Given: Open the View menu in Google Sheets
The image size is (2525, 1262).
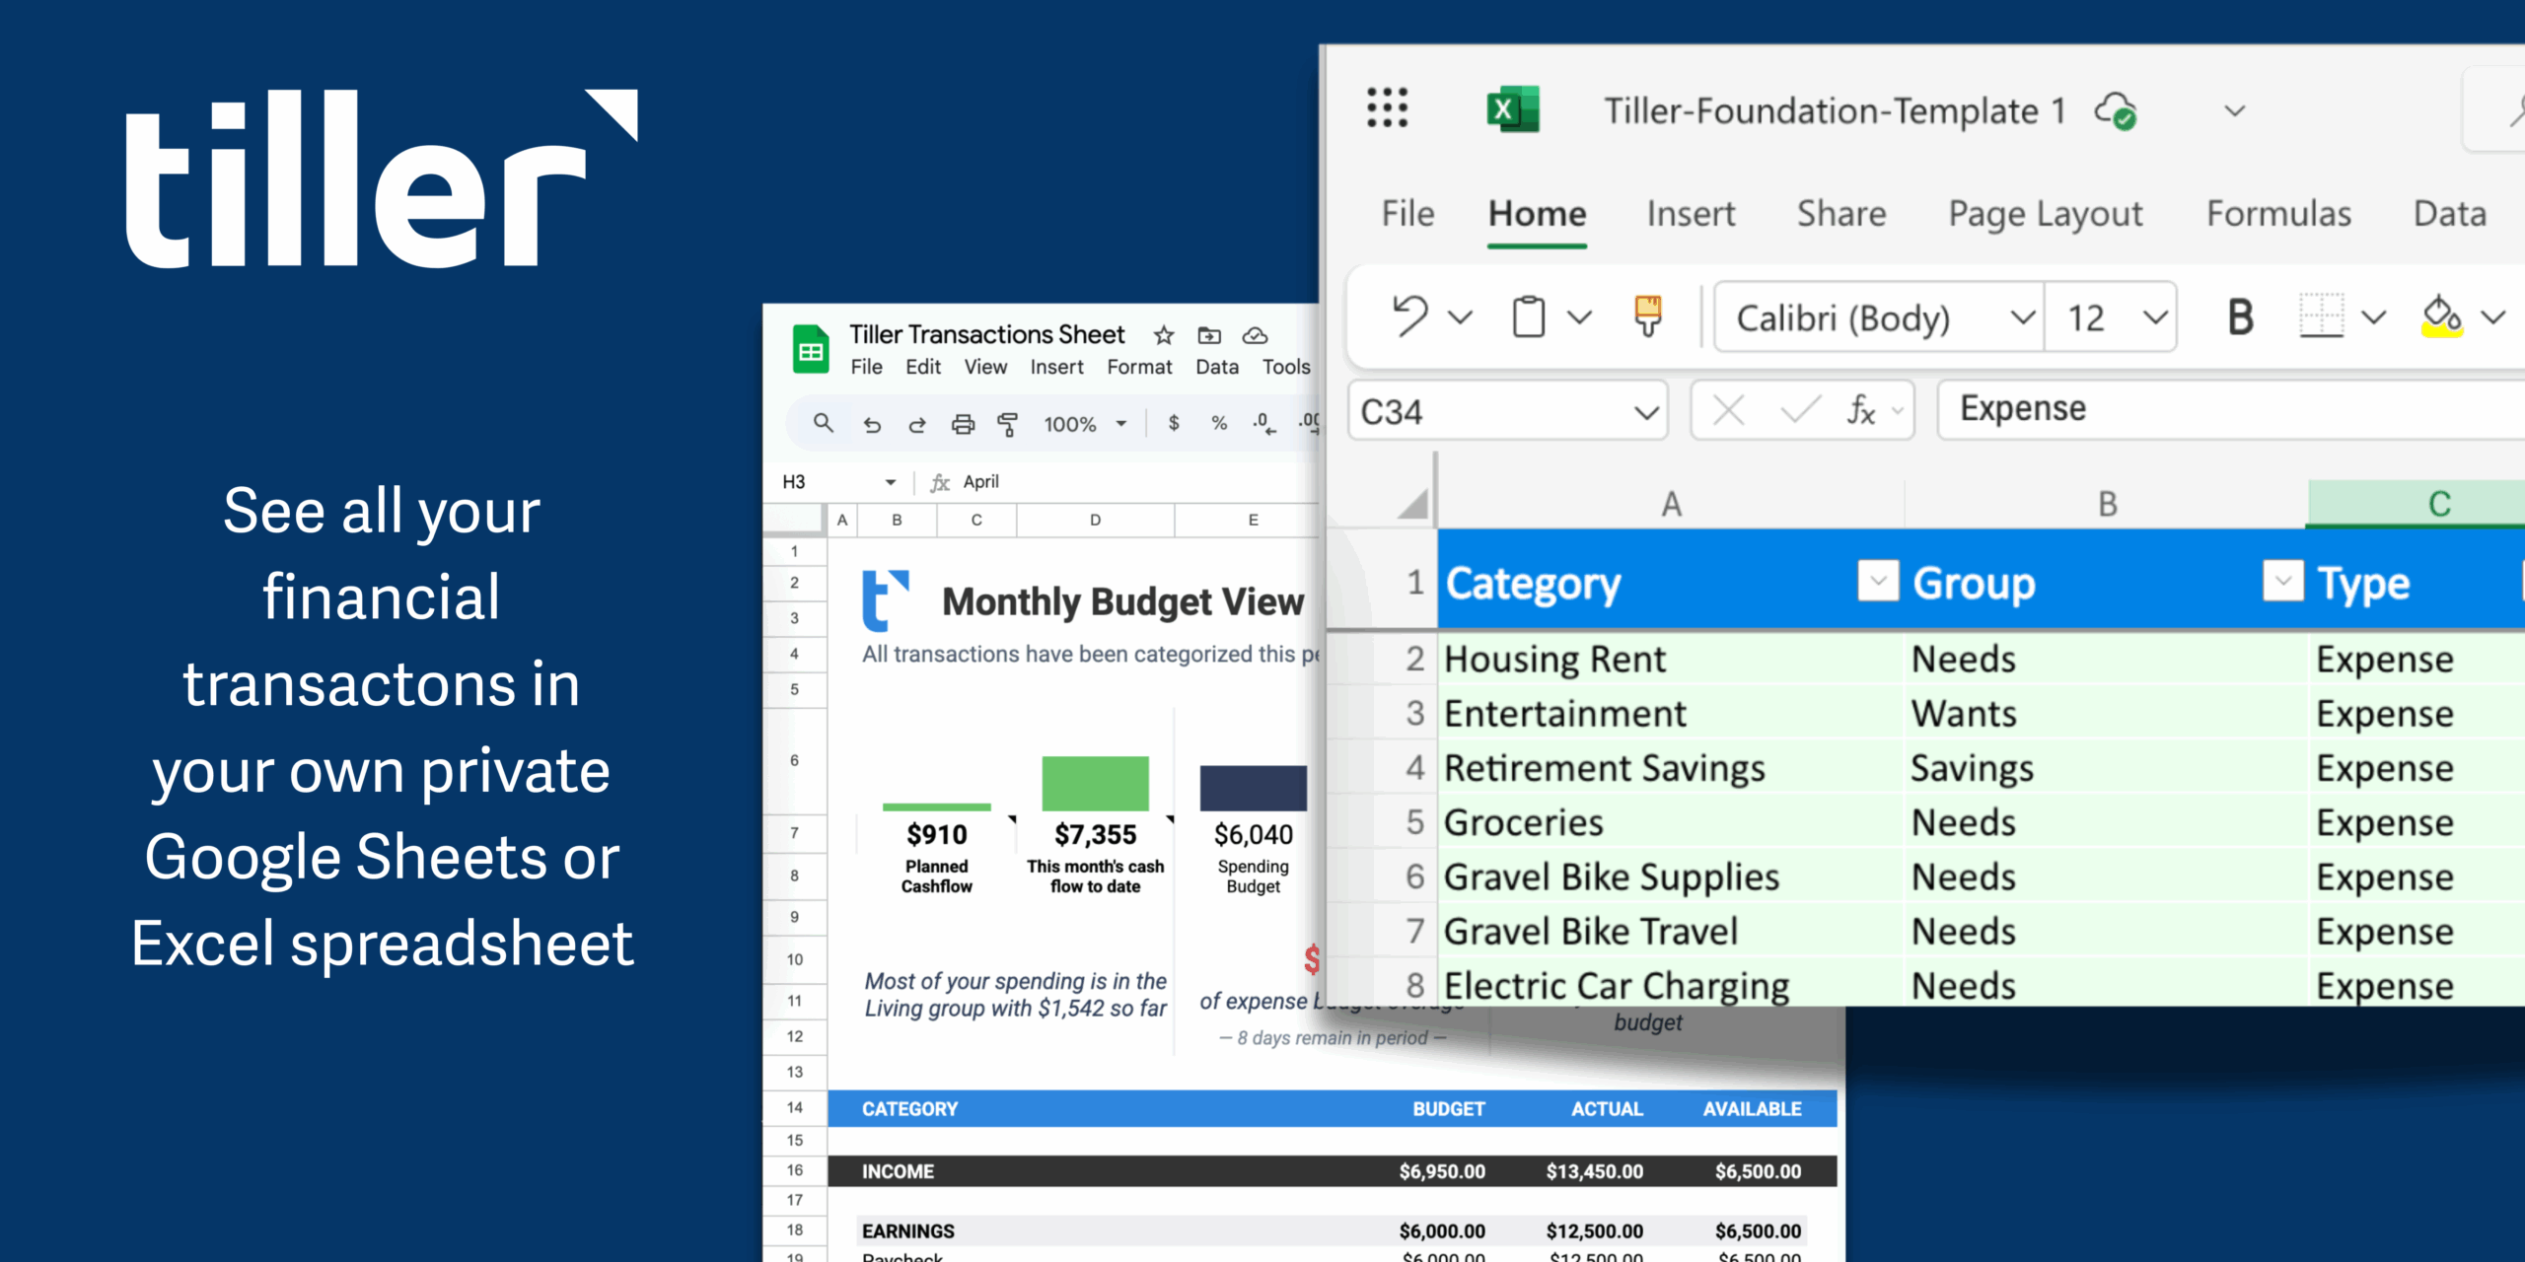Looking at the screenshot, I should pos(985,367).
